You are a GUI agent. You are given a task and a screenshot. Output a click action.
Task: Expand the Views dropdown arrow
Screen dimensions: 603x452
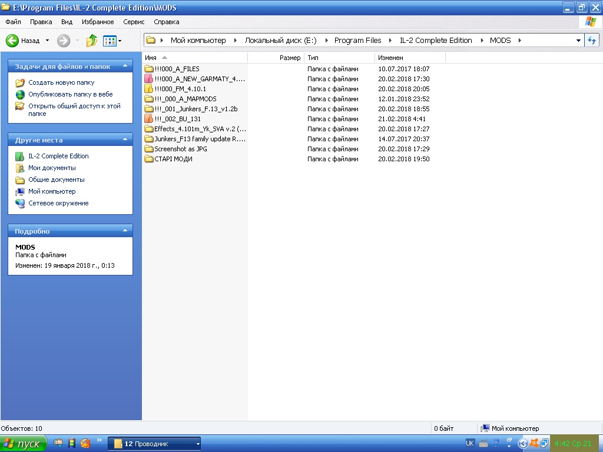pos(120,41)
